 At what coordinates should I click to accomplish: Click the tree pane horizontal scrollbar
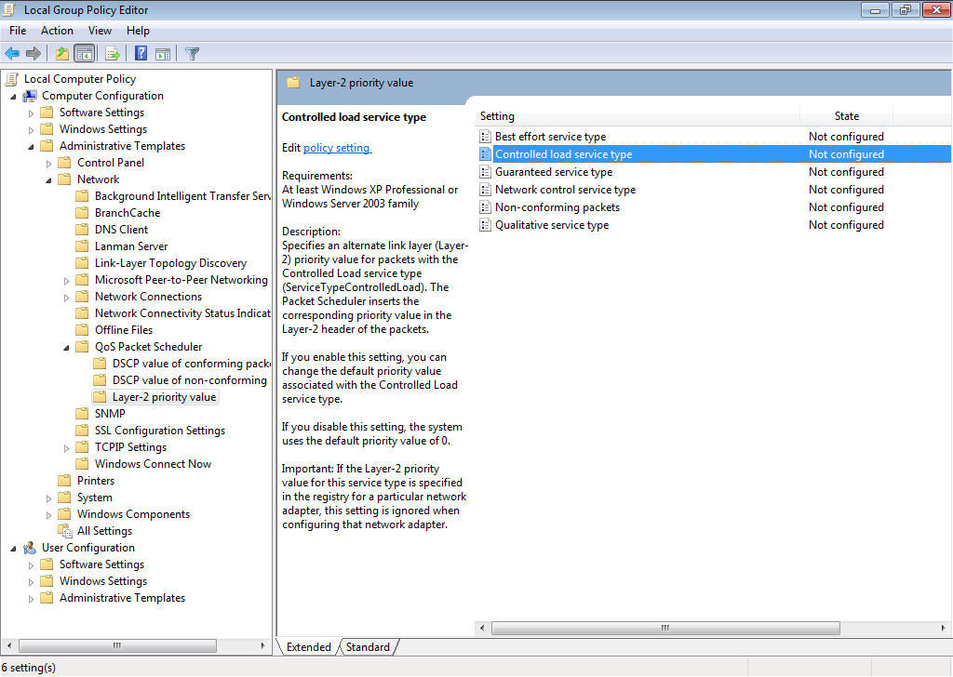point(116,645)
